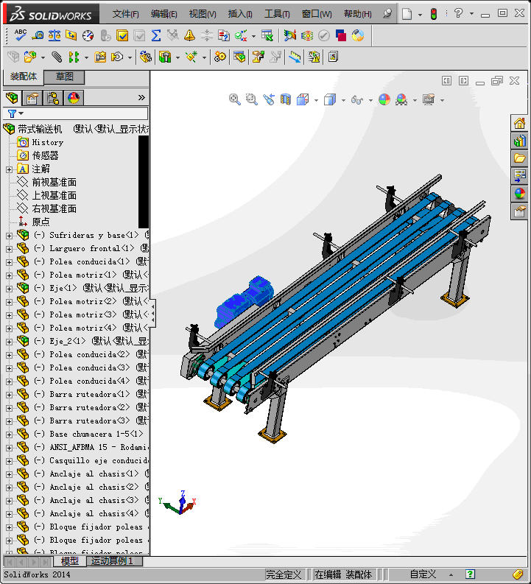Viewport: 531px width, 584px height.
Task: Open the Display Style dropdown arrow
Action: click(343, 100)
